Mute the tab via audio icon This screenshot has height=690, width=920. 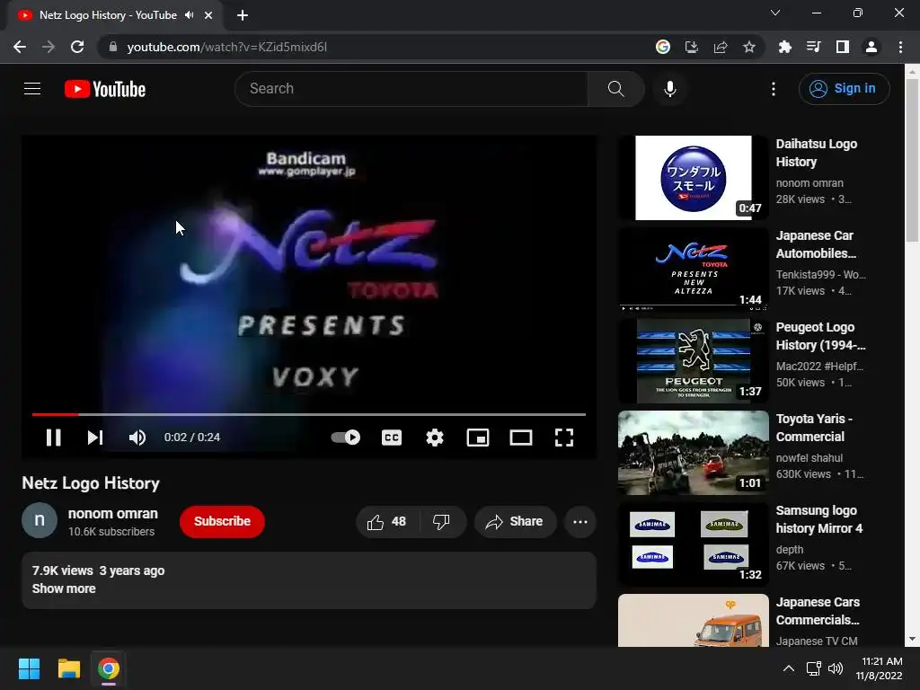click(x=189, y=15)
